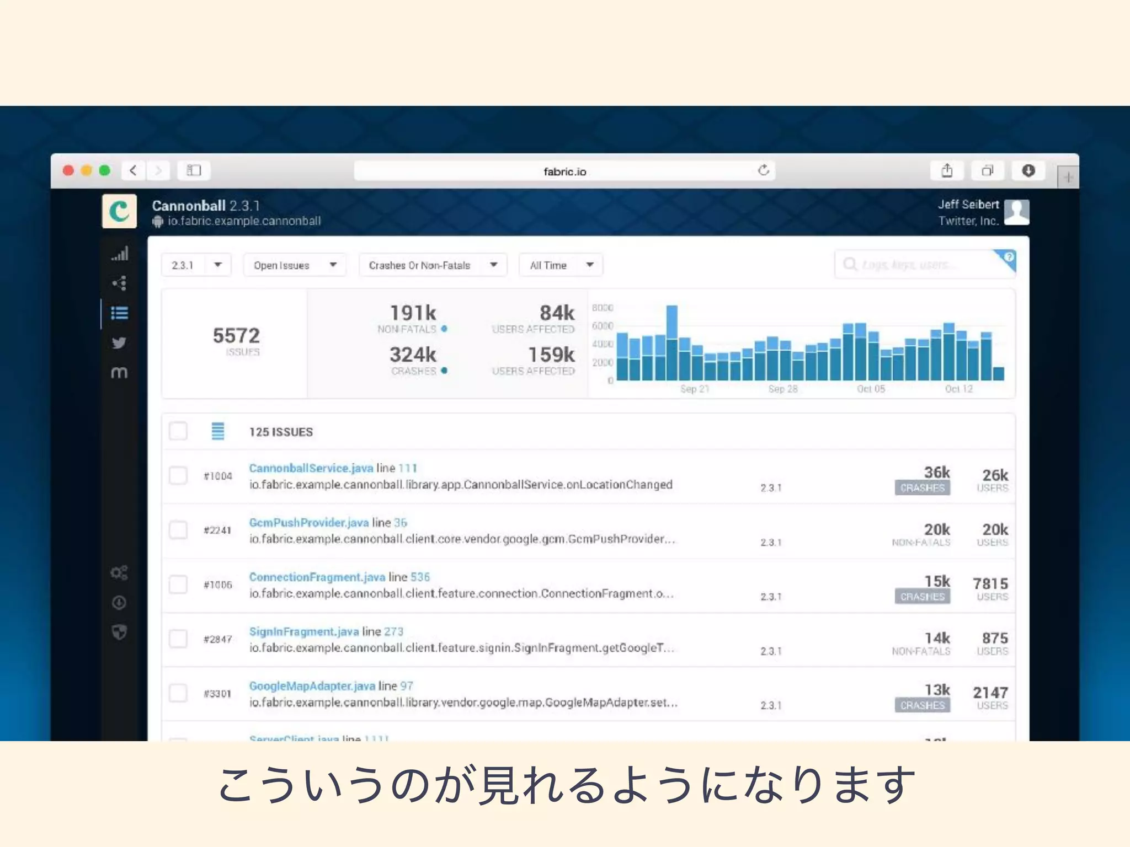Viewport: 1130px width, 847px height.
Task: Tick the checkbox for issue #2241
Action: click(x=178, y=530)
